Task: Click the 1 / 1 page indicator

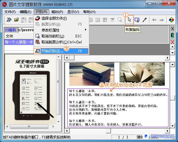Action: [x=123, y=137]
